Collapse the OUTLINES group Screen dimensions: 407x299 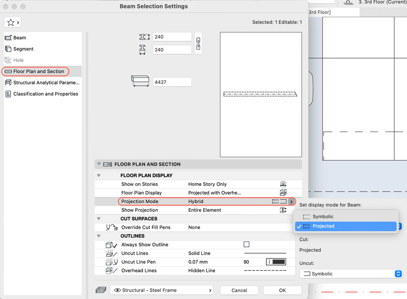tap(99, 236)
